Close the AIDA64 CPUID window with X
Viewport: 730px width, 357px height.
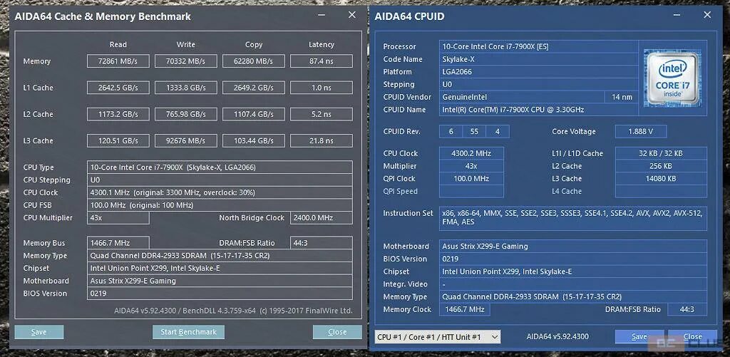click(x=707, y=15)
